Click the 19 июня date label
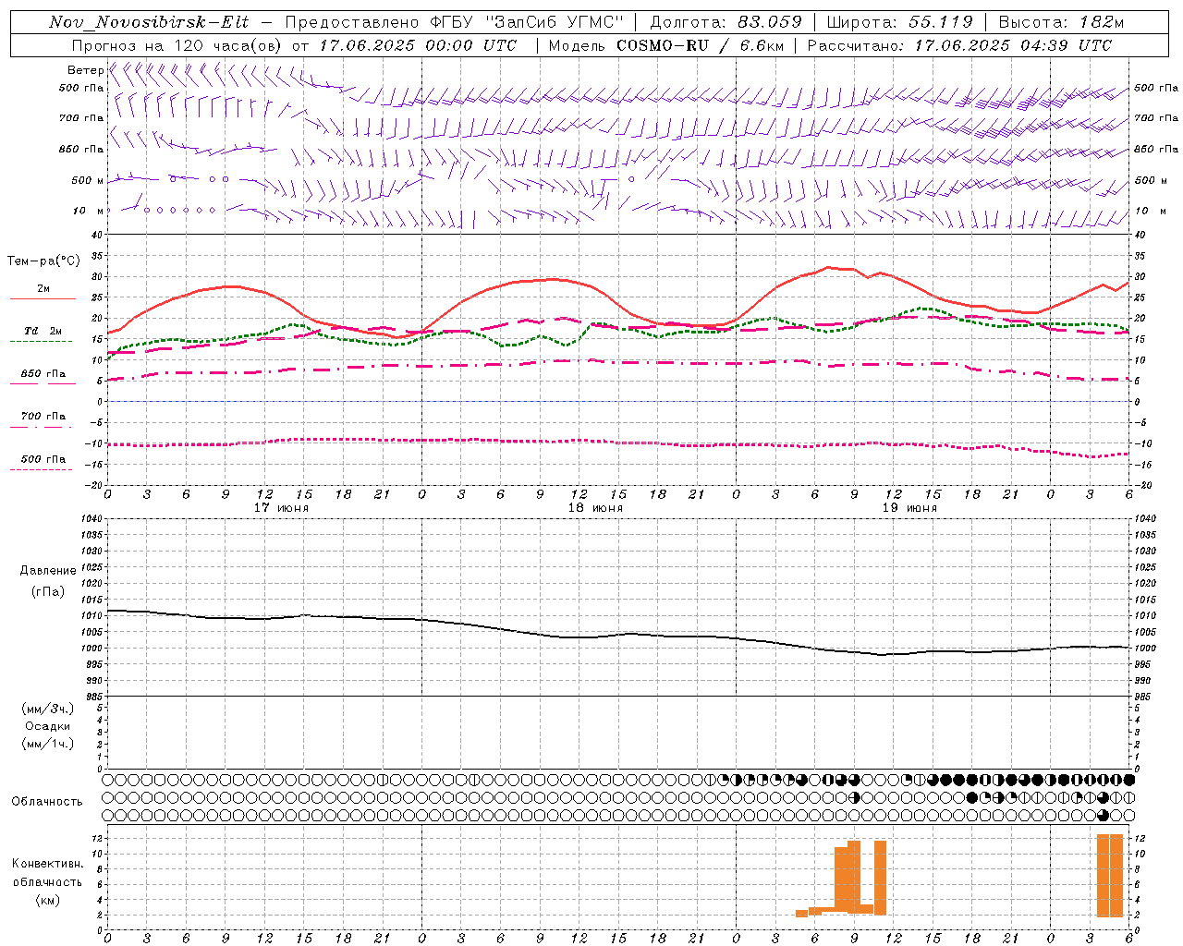This screenshot has width=1183, height=946. [909, 508]
